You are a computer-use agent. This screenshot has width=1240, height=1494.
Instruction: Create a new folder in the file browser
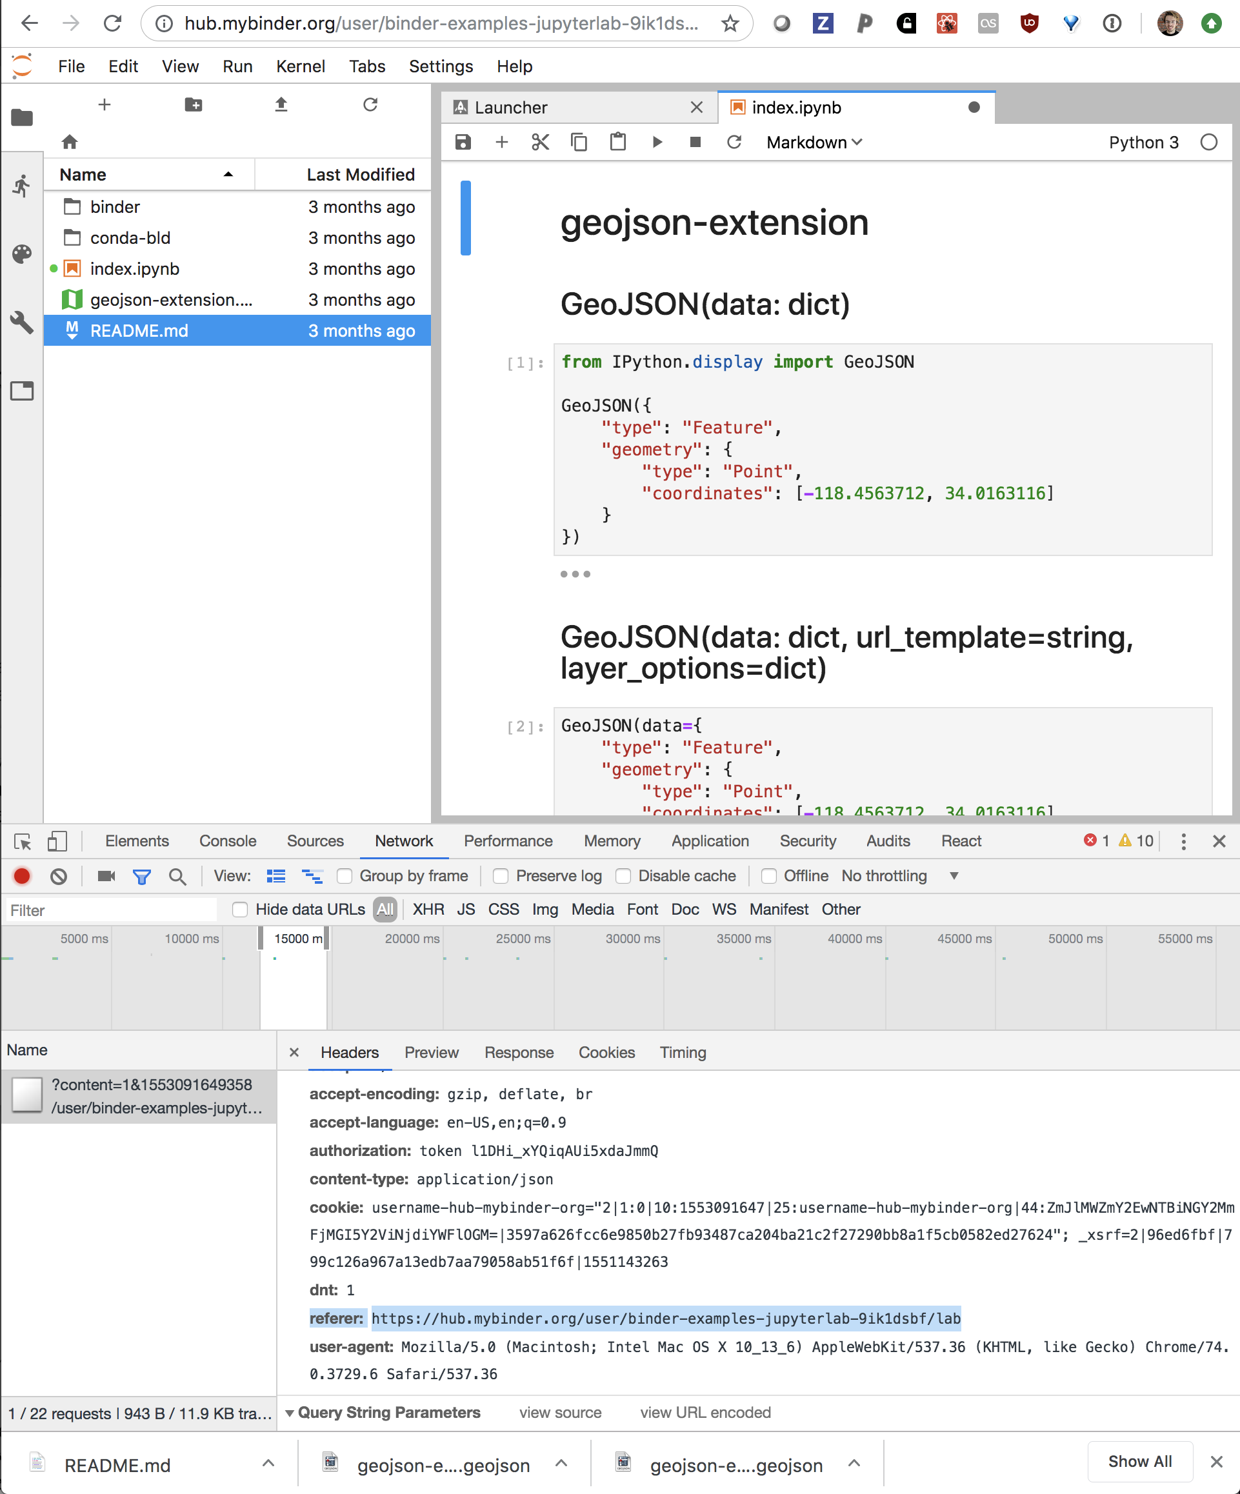[x=193, y=105]
